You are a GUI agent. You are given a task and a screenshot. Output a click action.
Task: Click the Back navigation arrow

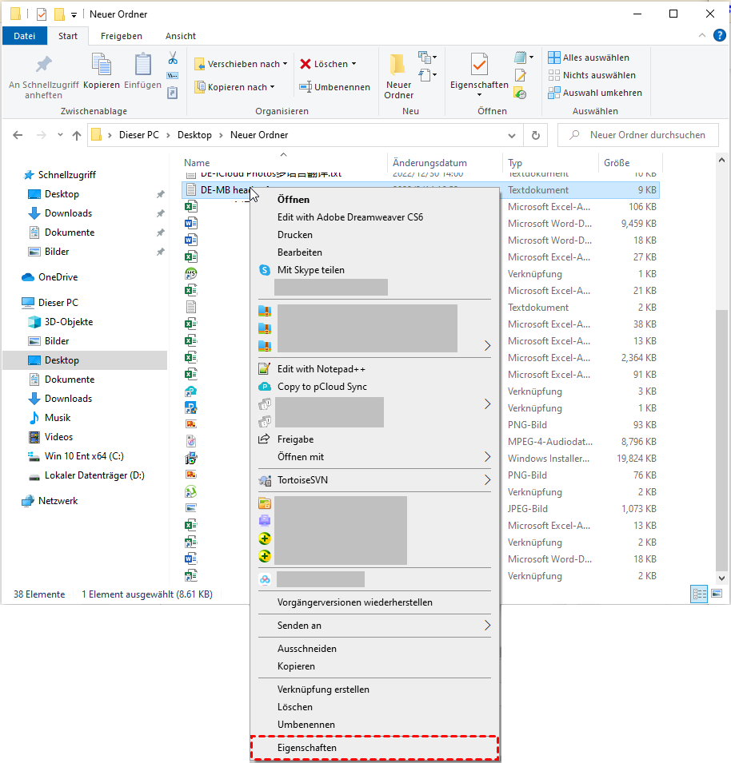click(18, 135)
